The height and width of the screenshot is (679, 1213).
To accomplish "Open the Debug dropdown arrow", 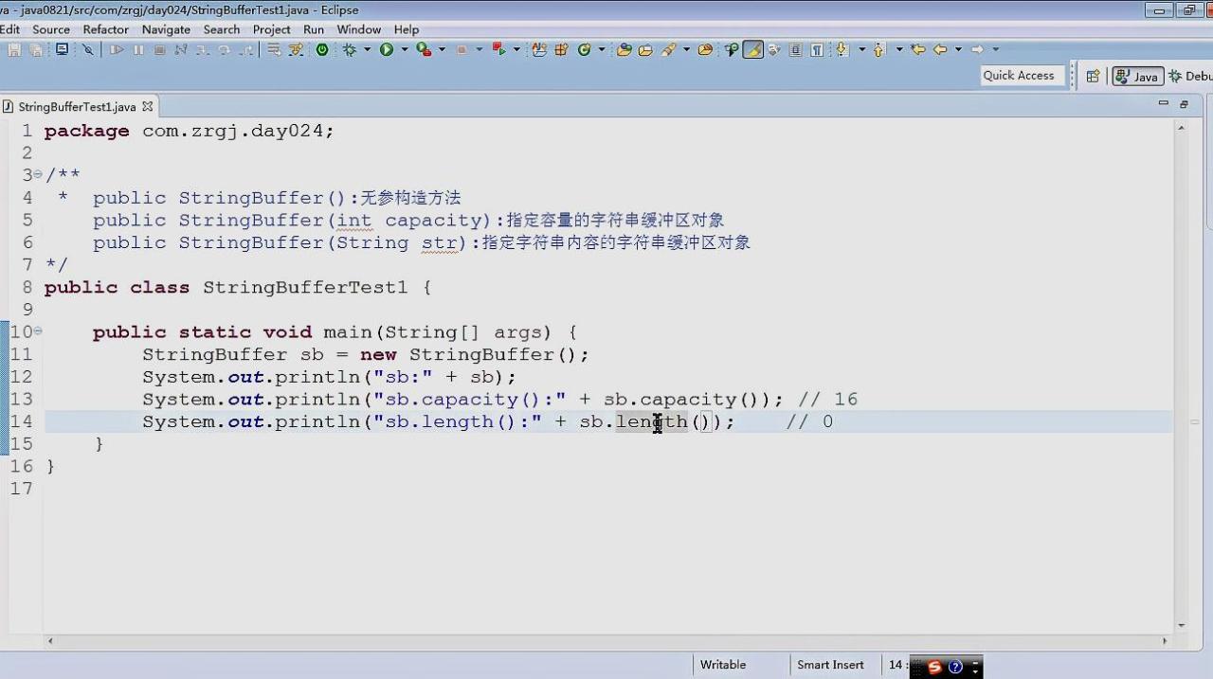I will point(367,49).
